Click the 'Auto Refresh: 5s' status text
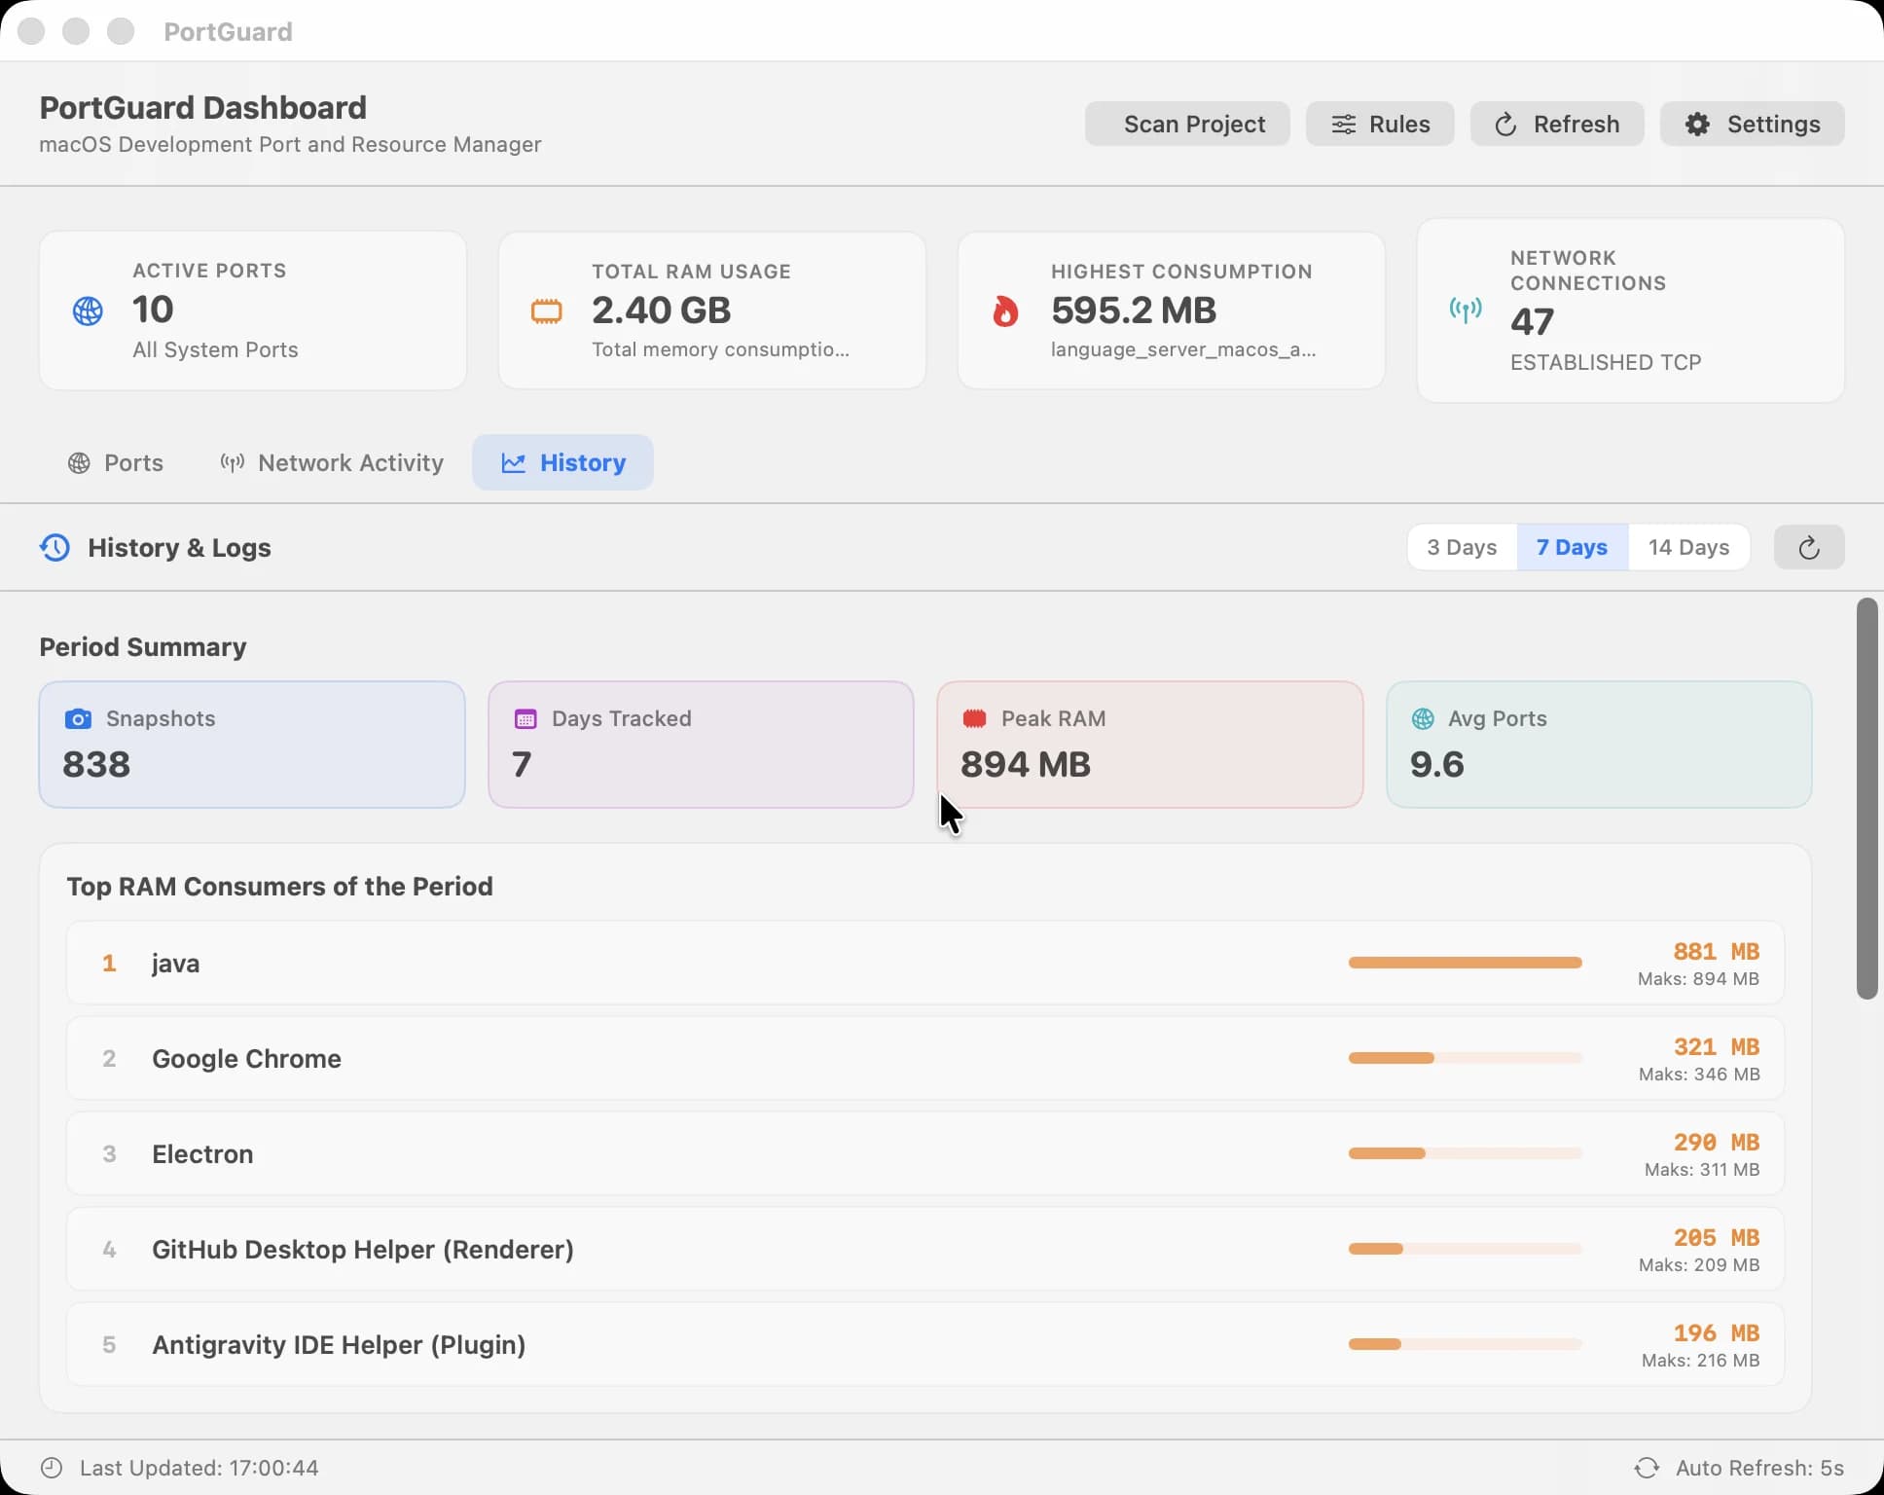Screen dimensions: 1884x1495 [1759, 1468]
